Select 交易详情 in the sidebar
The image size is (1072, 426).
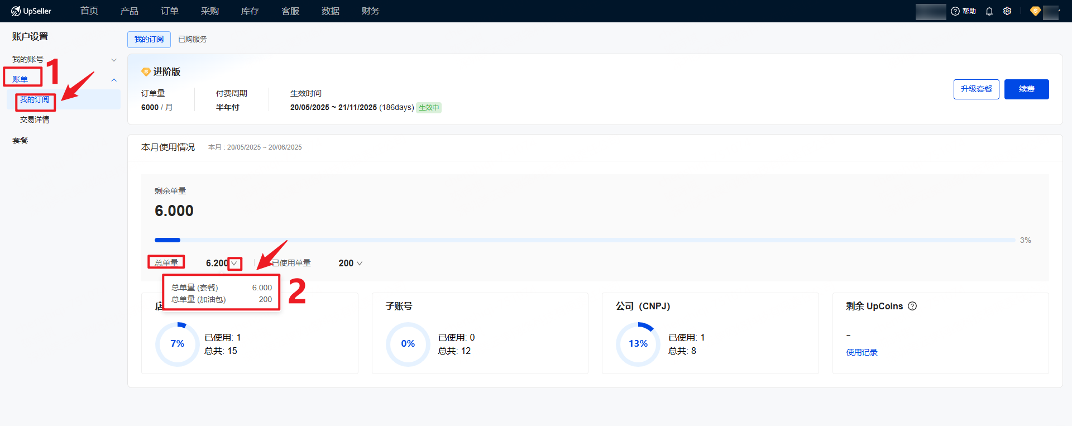tap(35, 119)
